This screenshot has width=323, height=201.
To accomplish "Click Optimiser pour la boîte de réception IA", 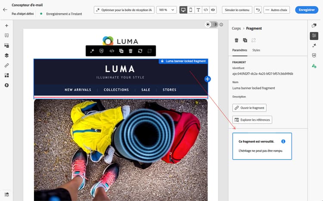I will point(124,9).
